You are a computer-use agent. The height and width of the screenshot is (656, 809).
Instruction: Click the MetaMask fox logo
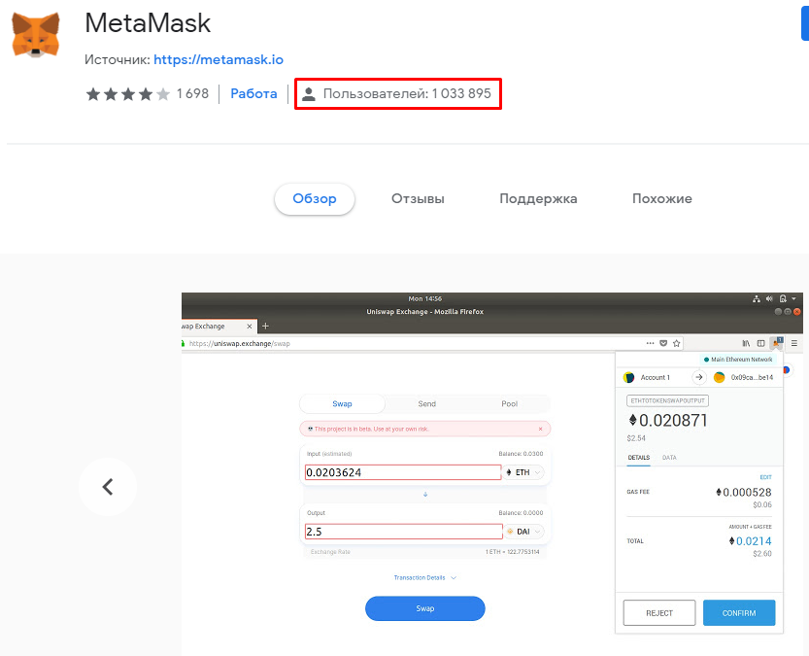(x=36, y=34)
